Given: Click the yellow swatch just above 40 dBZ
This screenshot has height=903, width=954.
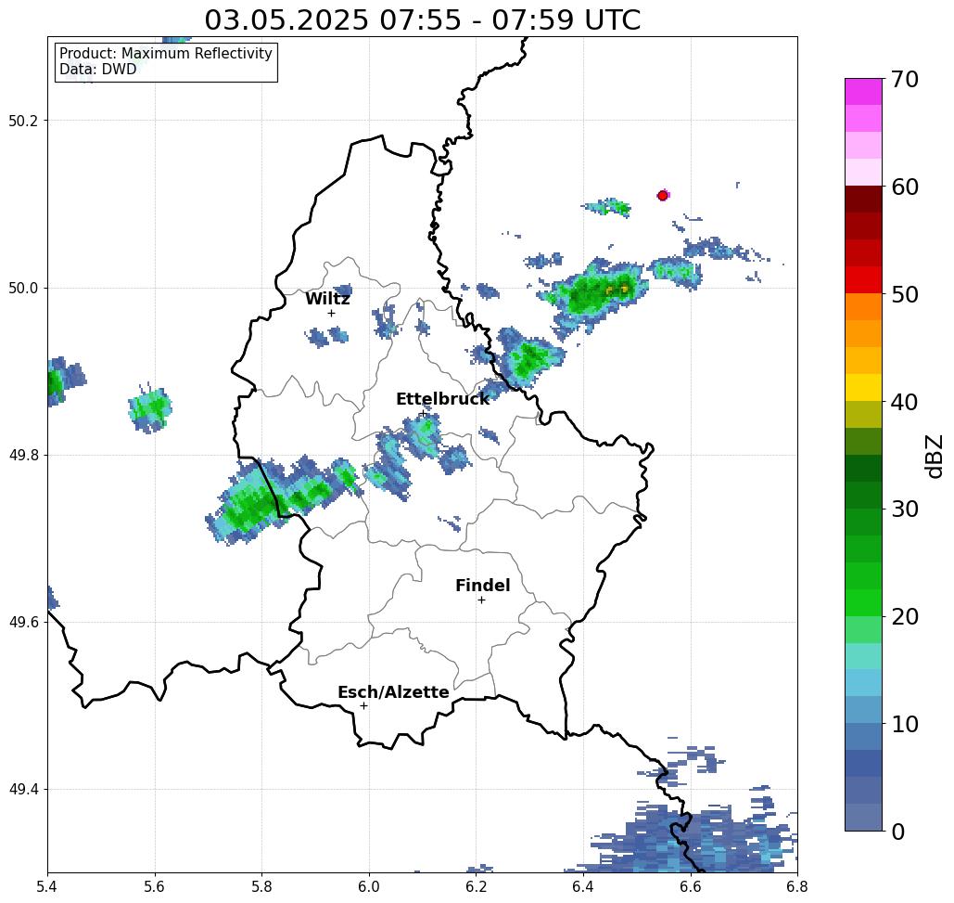Looking at the screenshot, I should tap(863, 387).
